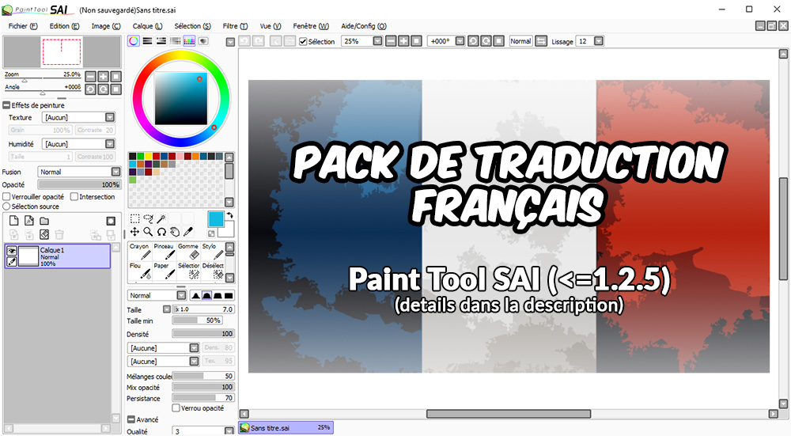Screen dimensions: 791x436
Task: Click the Normal view mode button
Action: (x=520, y=41)
